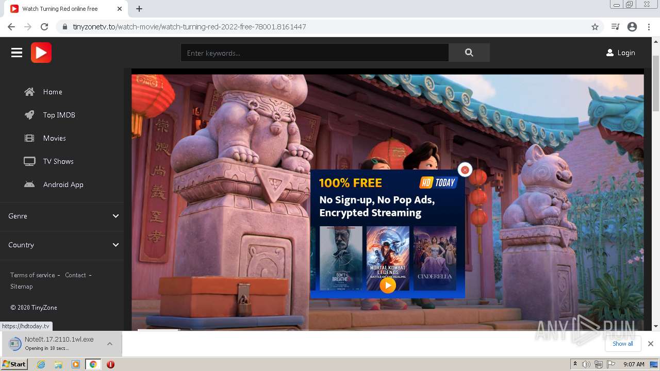Click the Top IMDB rocket icon
Viewport: 660px width, 371px height.
tap(29, 115)
